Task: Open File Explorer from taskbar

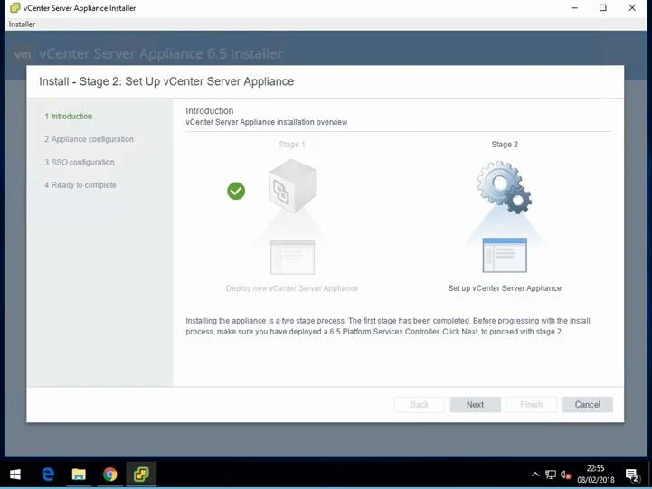Action: [x=79, y=474]
